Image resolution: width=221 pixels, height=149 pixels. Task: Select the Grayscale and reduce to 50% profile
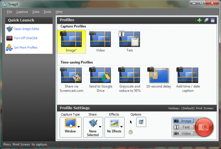[x=130, y=80]
